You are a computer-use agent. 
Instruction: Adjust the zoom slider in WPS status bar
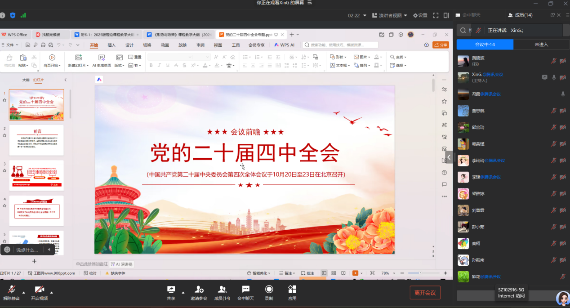pyautogui.click(x=424, y=273)
